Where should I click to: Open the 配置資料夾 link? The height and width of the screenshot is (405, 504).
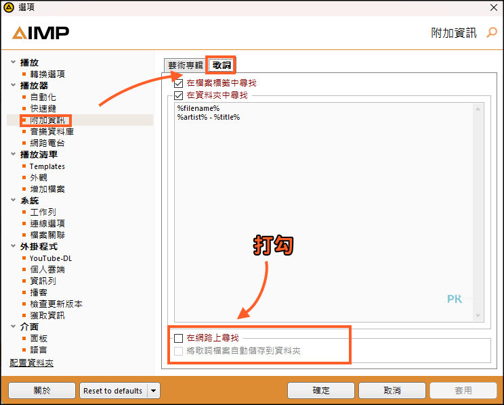pos(31,363)
